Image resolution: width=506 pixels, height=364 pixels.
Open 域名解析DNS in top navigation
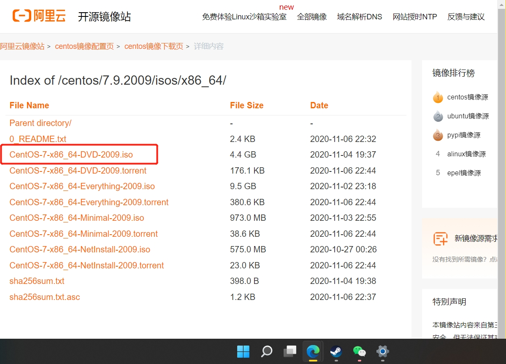pyautogui.click(x=360, y=17)
